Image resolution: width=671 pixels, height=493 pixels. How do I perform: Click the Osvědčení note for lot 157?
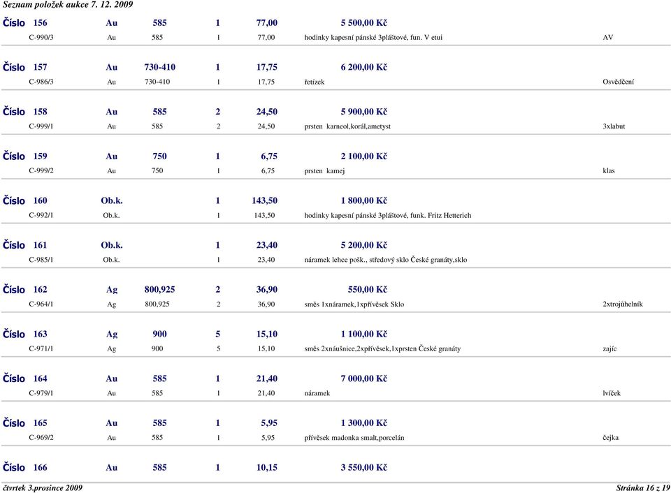tap(619, 82)
